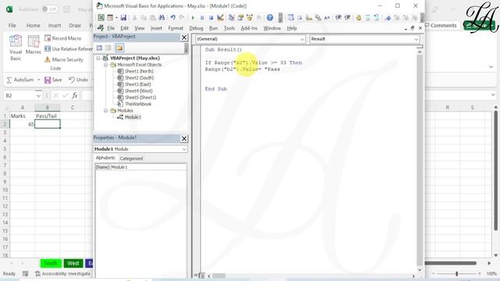Screen dimensions: 500x281
Task: Collapse the Microsoft Excel Objects folder
Action: pos(105,65)
